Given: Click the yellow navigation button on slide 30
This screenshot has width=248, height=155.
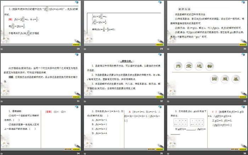Looking at the screenshot, I should pyautogui.click(x=243, y=45).
